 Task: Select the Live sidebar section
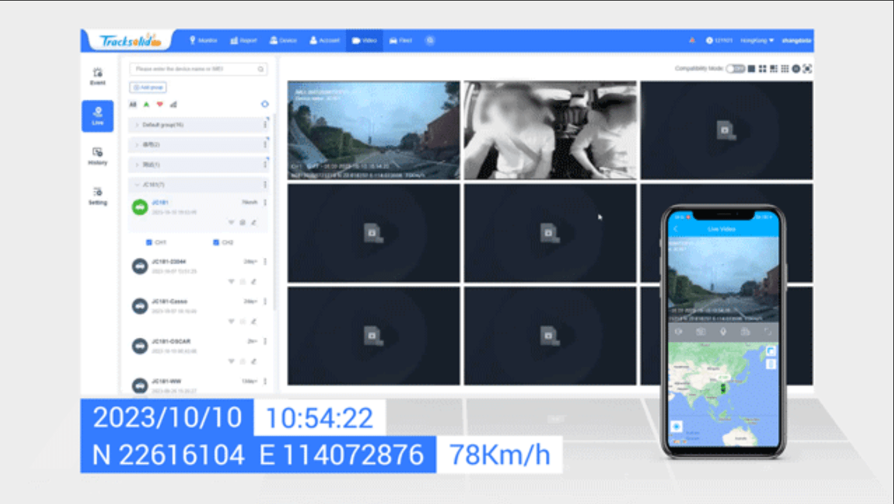click(97, 116)
